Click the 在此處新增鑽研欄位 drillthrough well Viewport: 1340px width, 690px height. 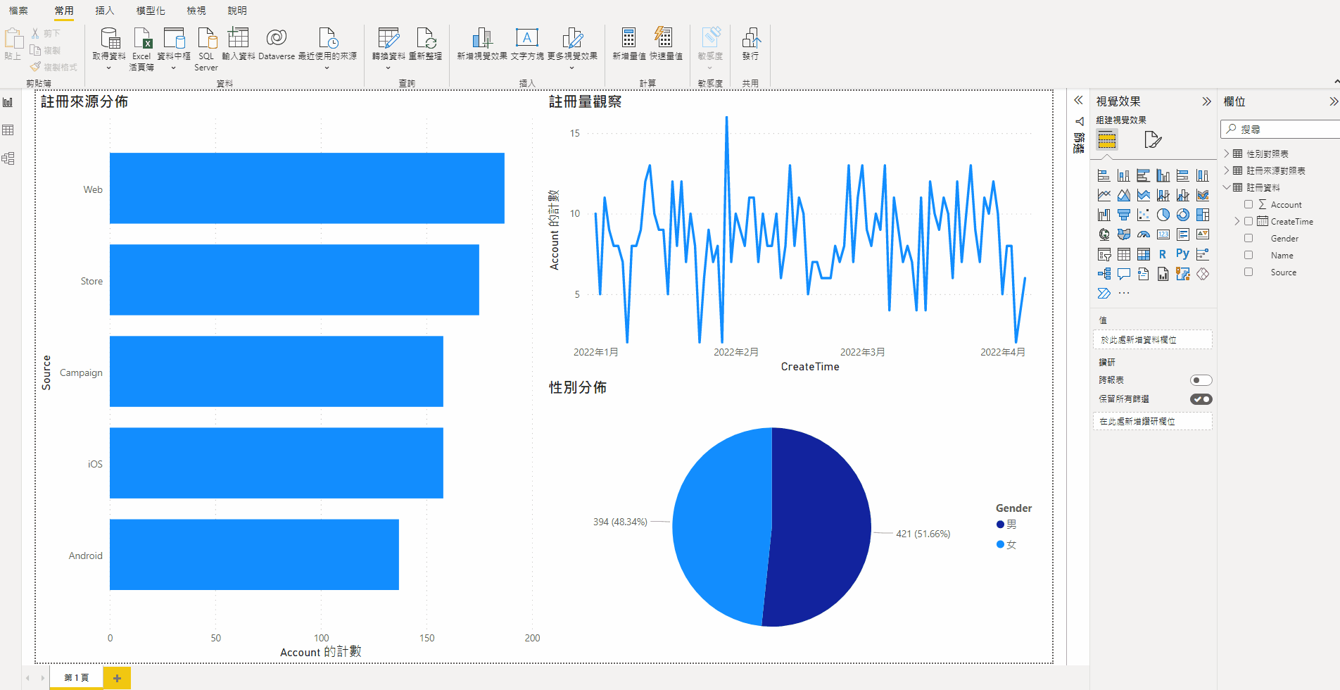pos(1152,421)
